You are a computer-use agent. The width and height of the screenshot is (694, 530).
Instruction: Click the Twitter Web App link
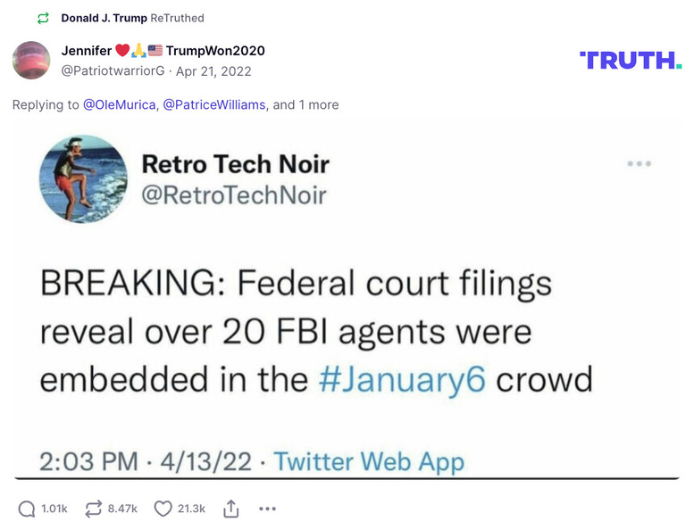pos(369,460)
